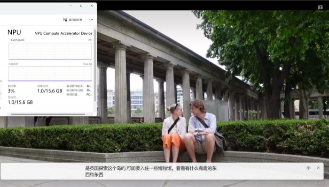Minimize the Task Manager window
Screen dimensions: 329x187
coord(70,6)
